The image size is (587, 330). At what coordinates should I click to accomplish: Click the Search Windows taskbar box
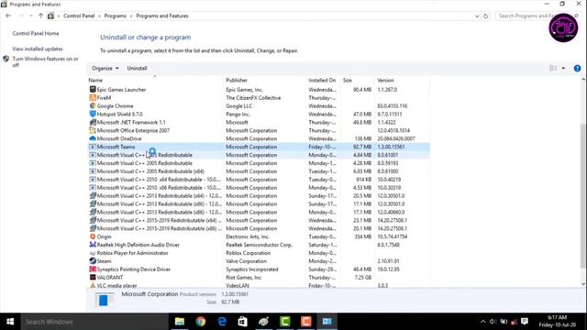tap(94, 322)
